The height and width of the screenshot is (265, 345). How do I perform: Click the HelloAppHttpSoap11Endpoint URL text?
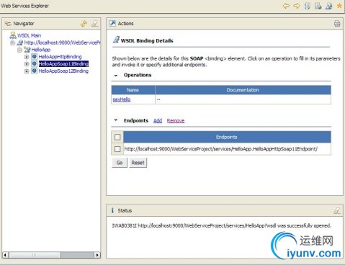(x=221, y=149)
